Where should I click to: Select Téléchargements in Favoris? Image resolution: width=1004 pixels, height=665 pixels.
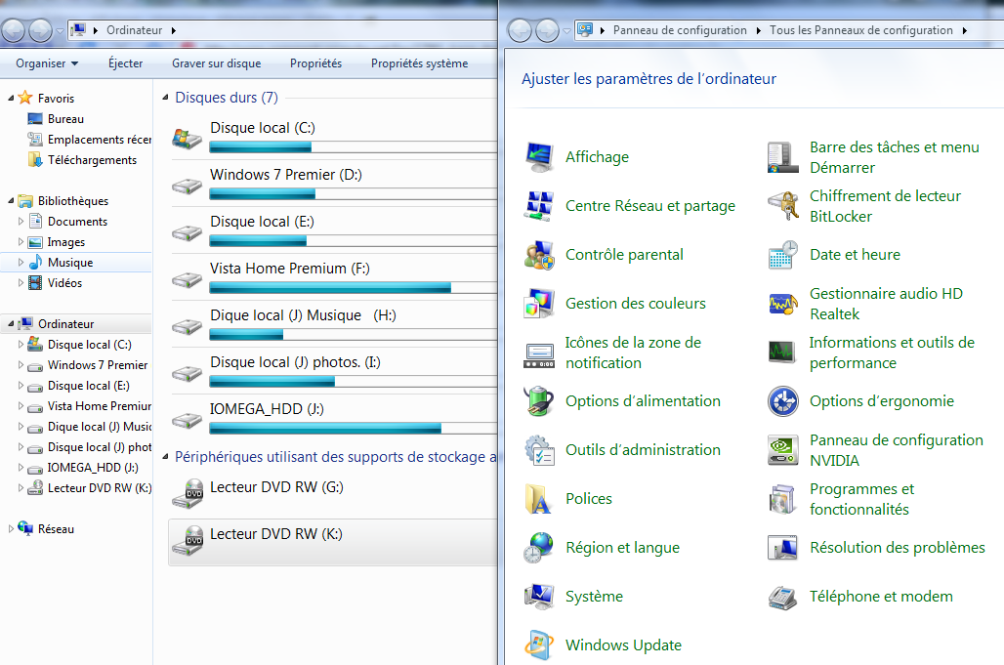click(x=92, y=160)
